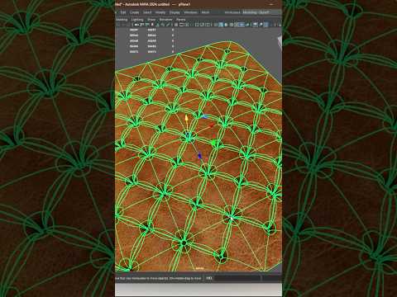Open the Display menu
397x297 pixels.
click(175, 12)
